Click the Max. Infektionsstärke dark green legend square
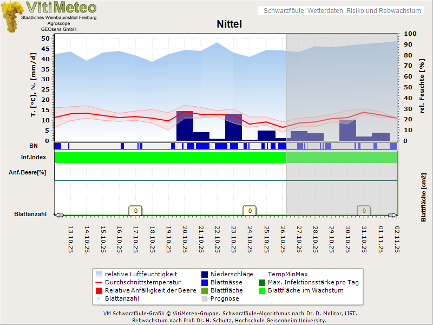Screen dimensions: 433x325 click(261, 282)
